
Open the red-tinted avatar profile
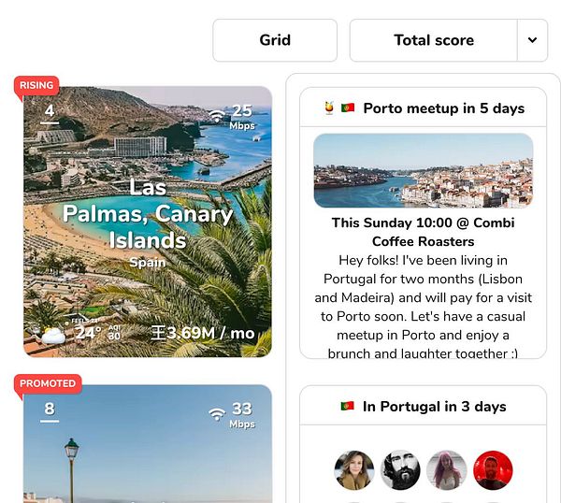(x=493, y=470)
